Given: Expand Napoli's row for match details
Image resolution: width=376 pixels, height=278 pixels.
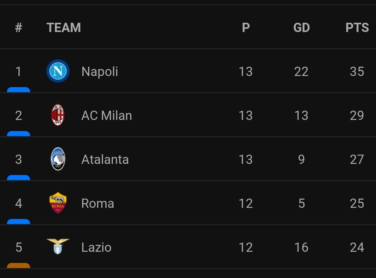Looking at the screenshot, I should coord(174,71).
